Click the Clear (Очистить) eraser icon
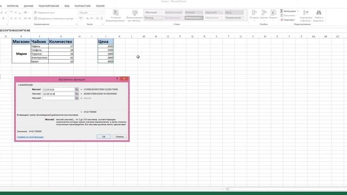The width and height of the screenshot is (347, 195). point(282,19)
